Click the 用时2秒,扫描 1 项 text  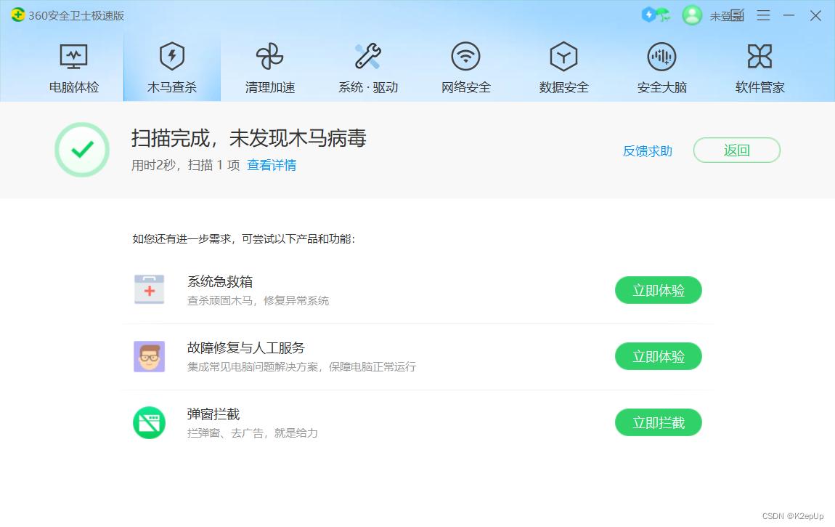(x=185, y=165)
